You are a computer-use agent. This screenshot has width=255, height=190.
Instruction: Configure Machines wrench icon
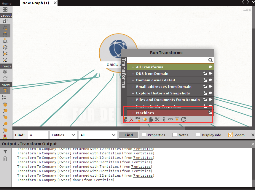pyautogui.click(x=210, y=113)
